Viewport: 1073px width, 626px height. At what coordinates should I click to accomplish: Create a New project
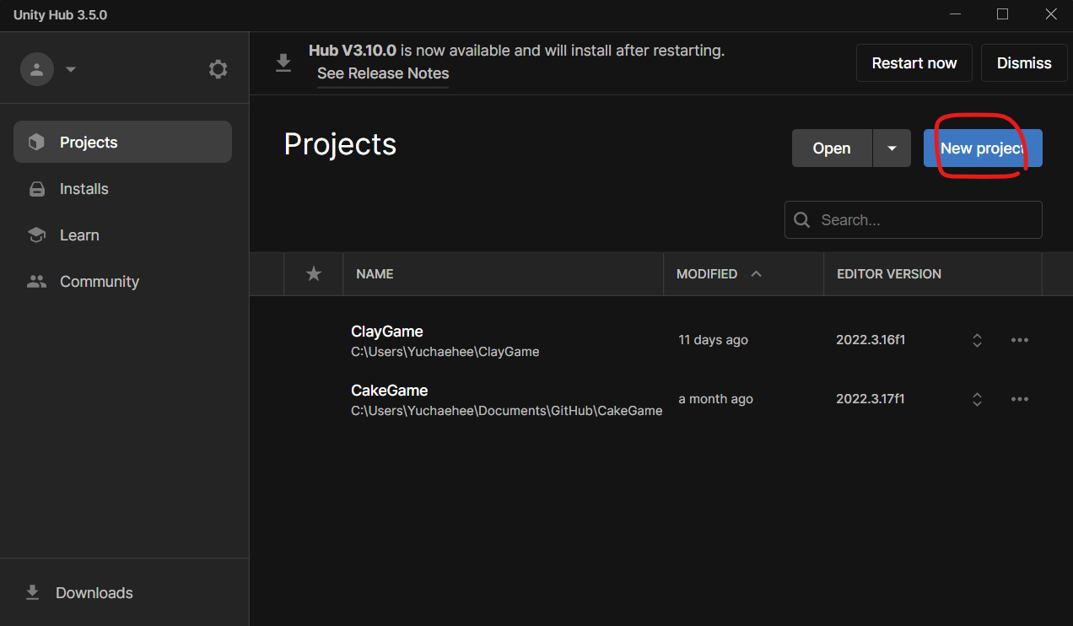click(x=983, y=148)
